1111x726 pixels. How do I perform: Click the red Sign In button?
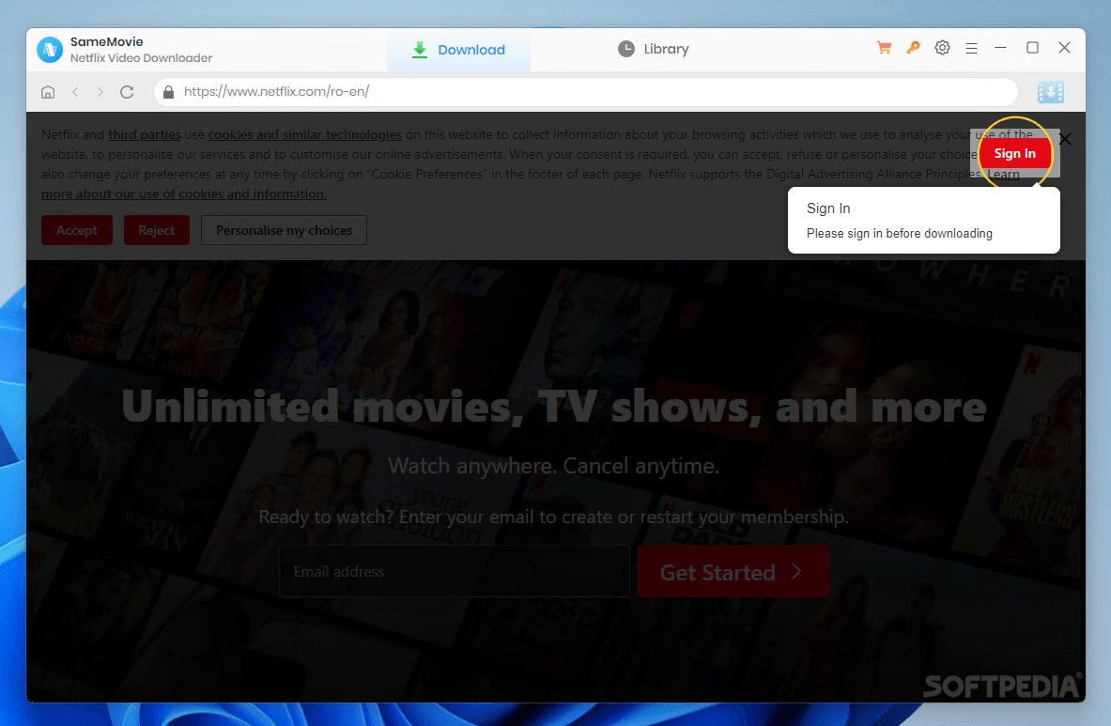[1014, 154]
